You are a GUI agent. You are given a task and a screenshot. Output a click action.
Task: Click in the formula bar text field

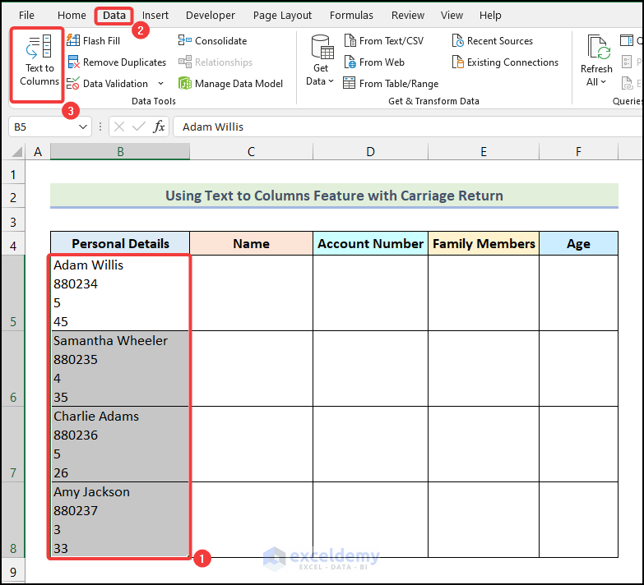(403, 127)
